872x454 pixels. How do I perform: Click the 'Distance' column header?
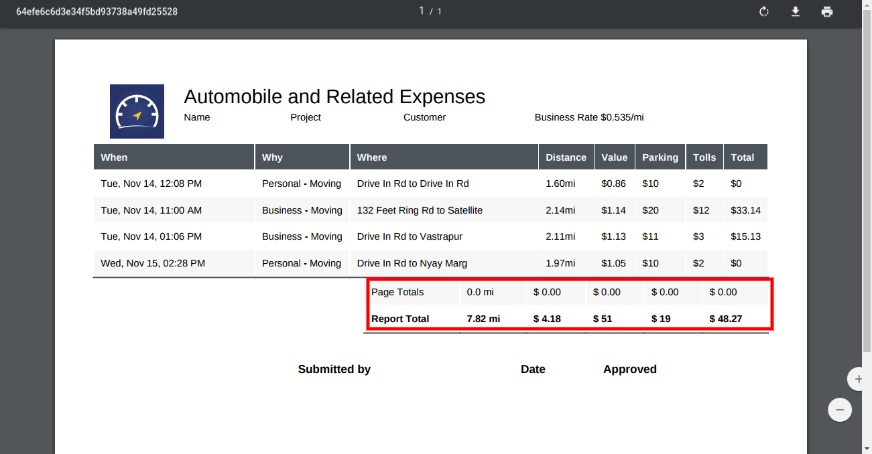[x=566, y=157]
